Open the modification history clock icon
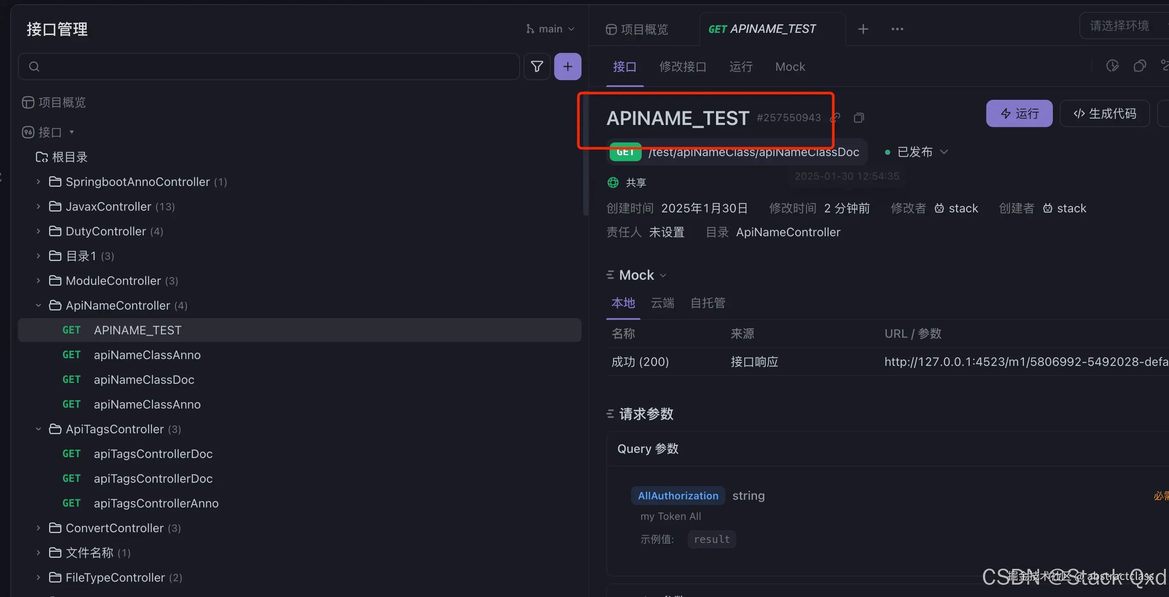Viewport: 1169px width, 597px height. click(x=1113, y=66)
